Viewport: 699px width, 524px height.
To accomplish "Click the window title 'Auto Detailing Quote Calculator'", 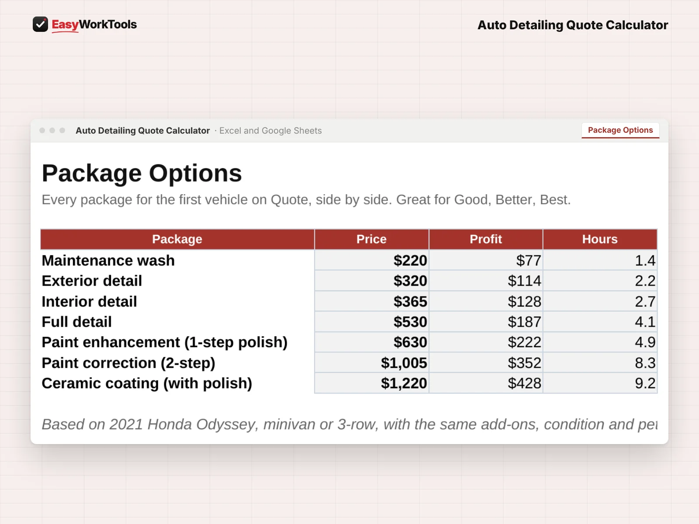I will (x=143, y=131).
